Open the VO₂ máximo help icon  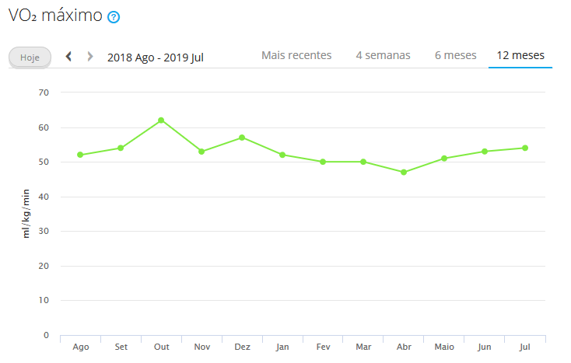(114, 17)
